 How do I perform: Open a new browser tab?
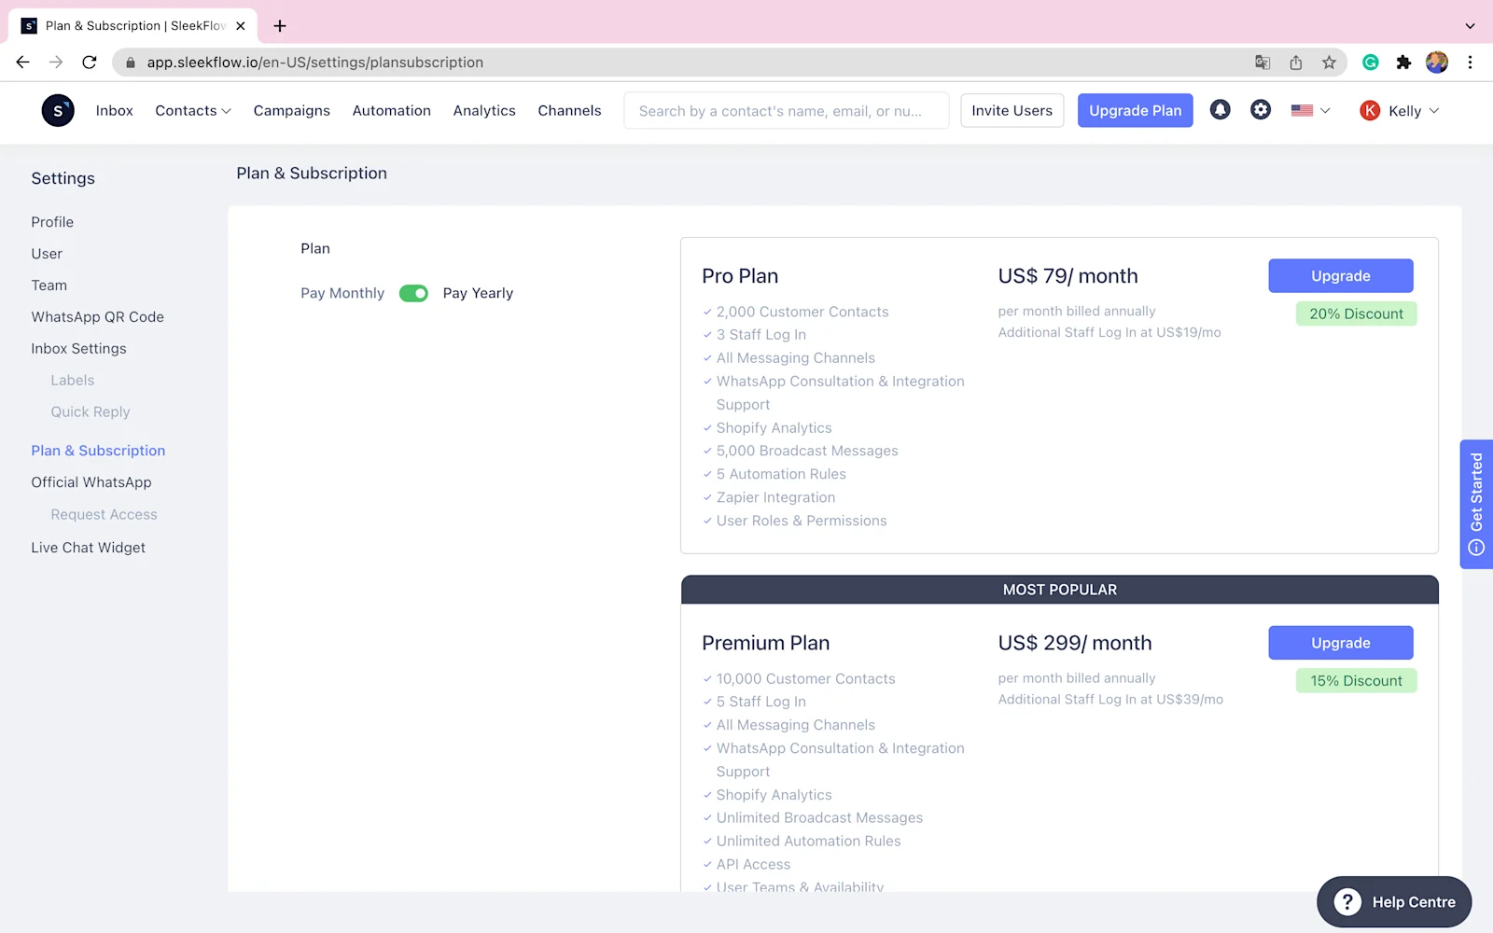(x=280, y=26)
